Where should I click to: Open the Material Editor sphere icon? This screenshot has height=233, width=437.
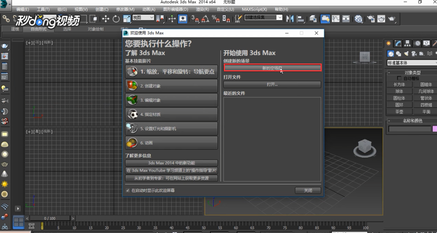pyautogui.click(x=358, y=19)
